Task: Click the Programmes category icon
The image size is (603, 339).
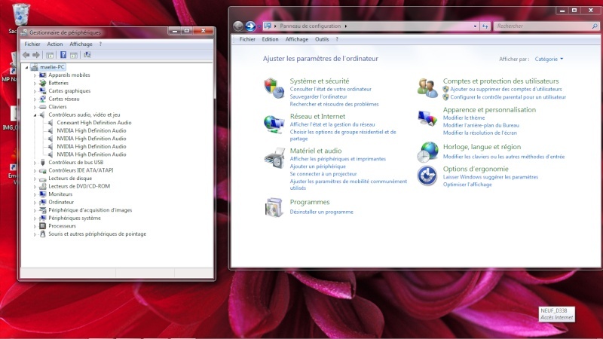Action: tap(274, 208)
